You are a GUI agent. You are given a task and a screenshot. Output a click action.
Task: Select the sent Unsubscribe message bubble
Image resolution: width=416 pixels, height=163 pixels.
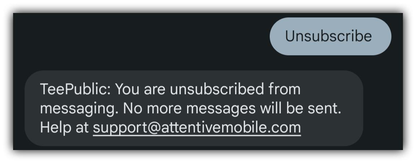[330, 36]
